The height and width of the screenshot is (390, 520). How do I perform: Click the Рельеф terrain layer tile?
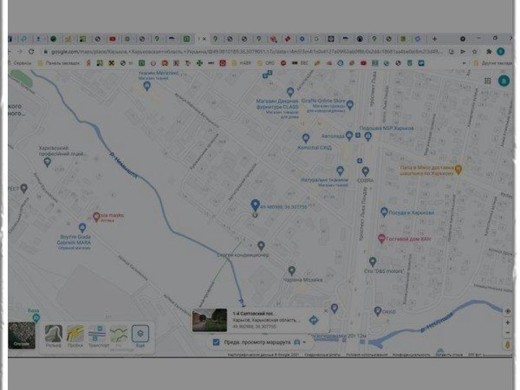tap(53, 335)
